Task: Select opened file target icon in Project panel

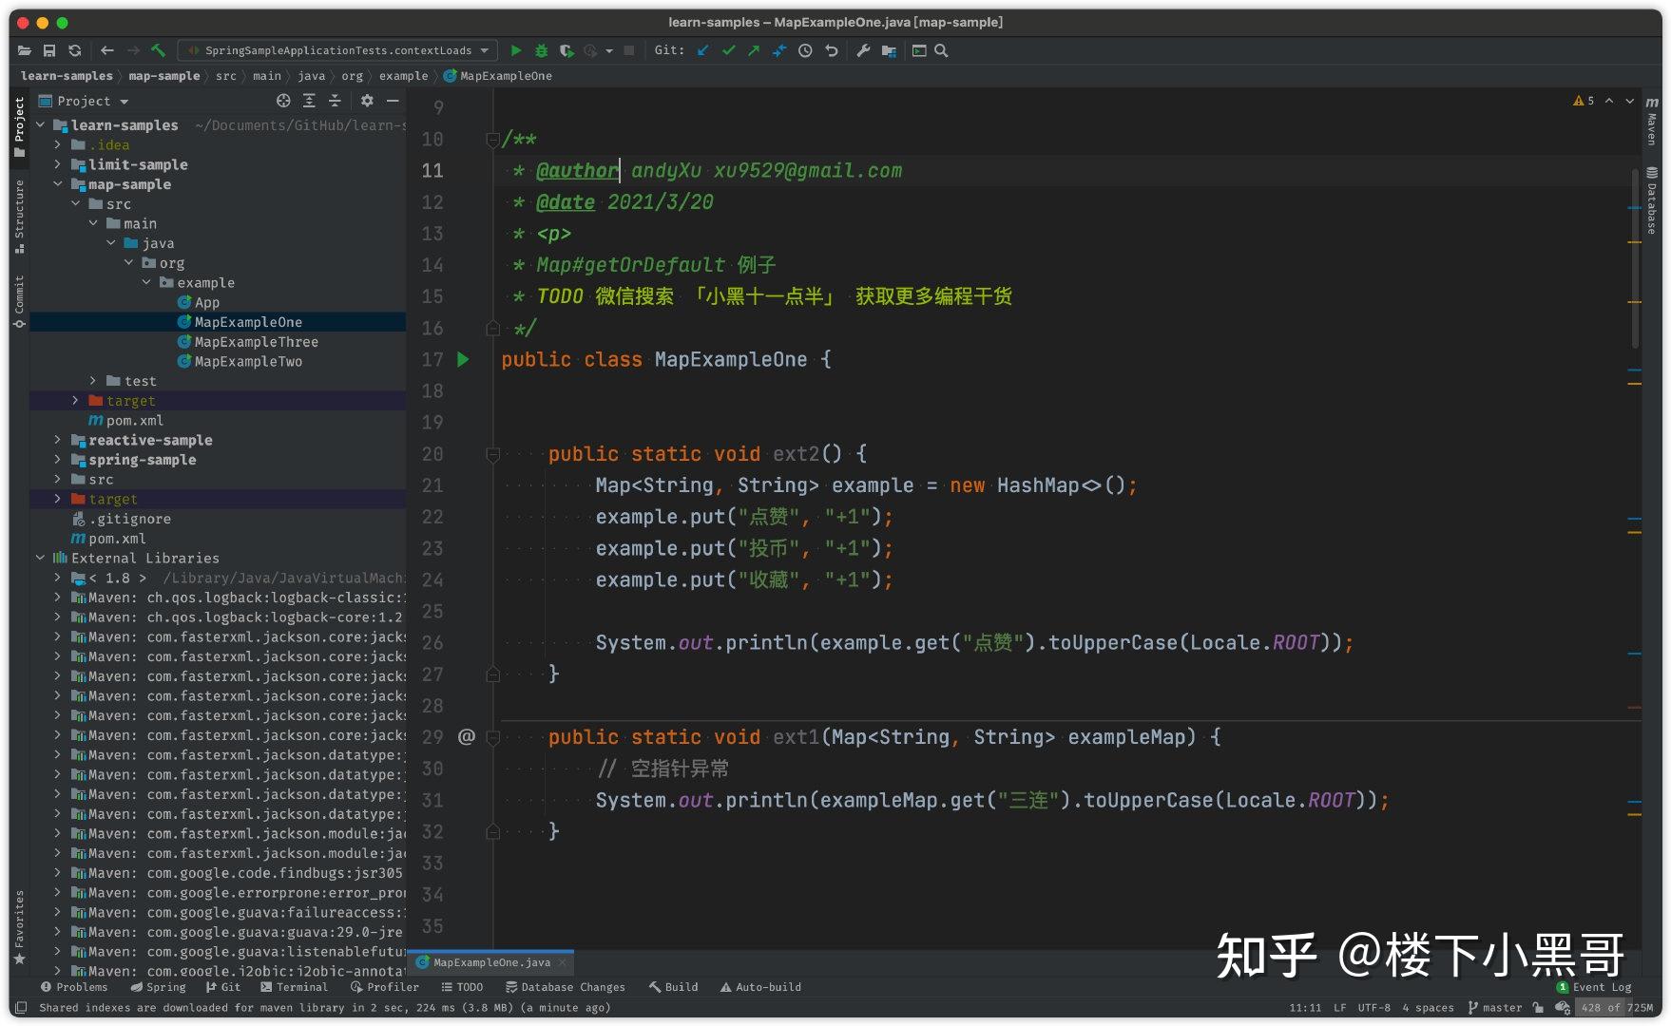Action: tap(283, 101)
